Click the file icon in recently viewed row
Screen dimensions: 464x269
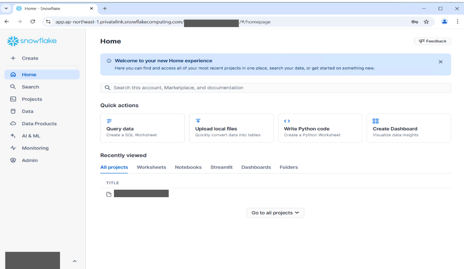pos(109,194)
